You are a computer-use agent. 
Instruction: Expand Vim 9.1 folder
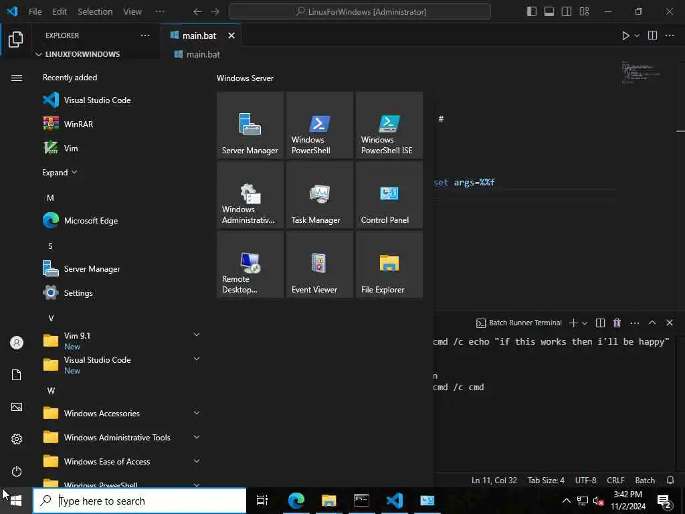(121, 341)
